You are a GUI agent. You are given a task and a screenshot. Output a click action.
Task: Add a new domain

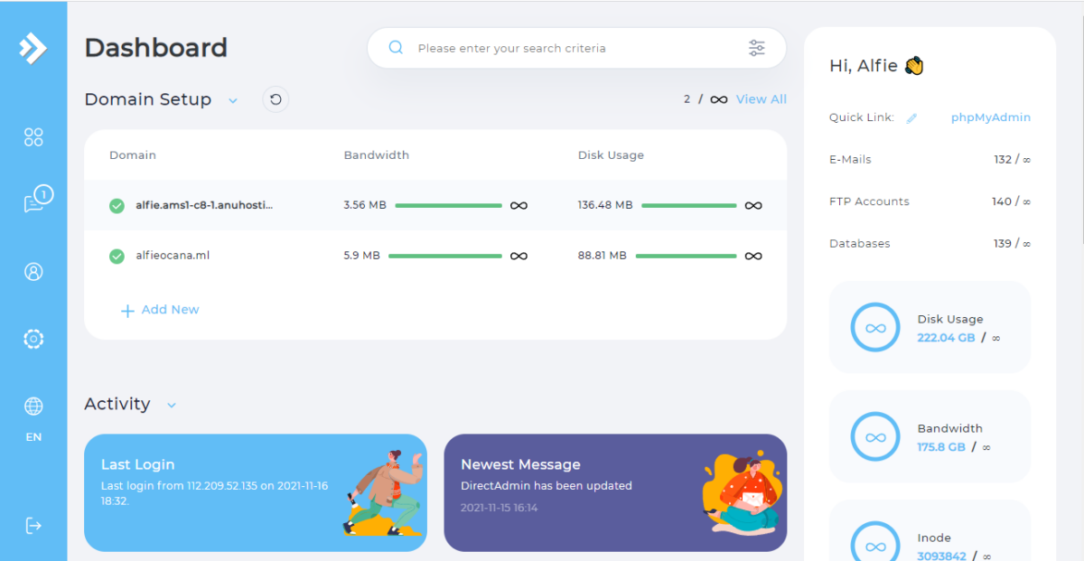tap(160, 309)
